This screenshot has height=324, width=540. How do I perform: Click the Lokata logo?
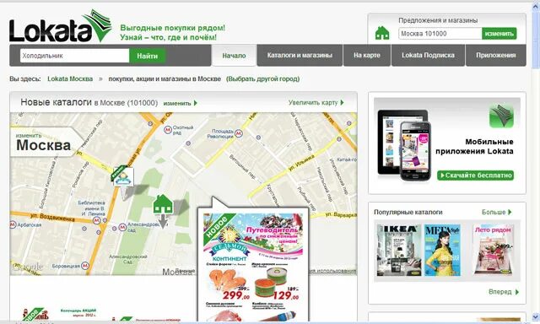60,26
